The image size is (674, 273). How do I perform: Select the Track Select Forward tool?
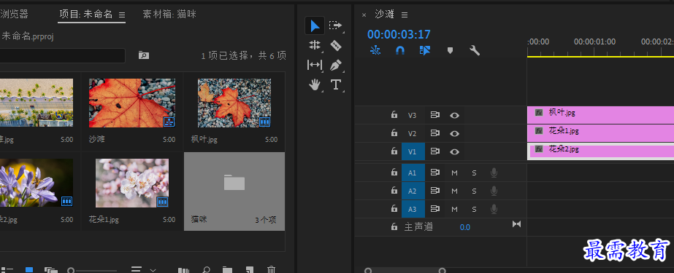coord(335,25)
